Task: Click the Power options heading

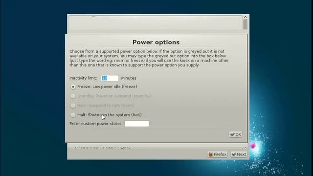Action: point(156,43)
